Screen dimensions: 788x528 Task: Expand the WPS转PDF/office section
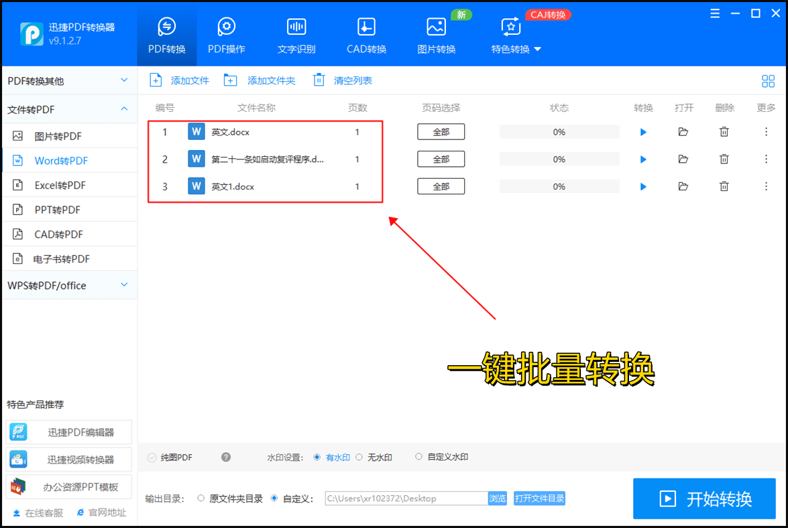pyautogui.click(x=69, y=285)
